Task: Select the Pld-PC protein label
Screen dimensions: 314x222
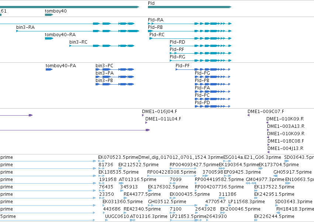Action: (x=202, y=95)
